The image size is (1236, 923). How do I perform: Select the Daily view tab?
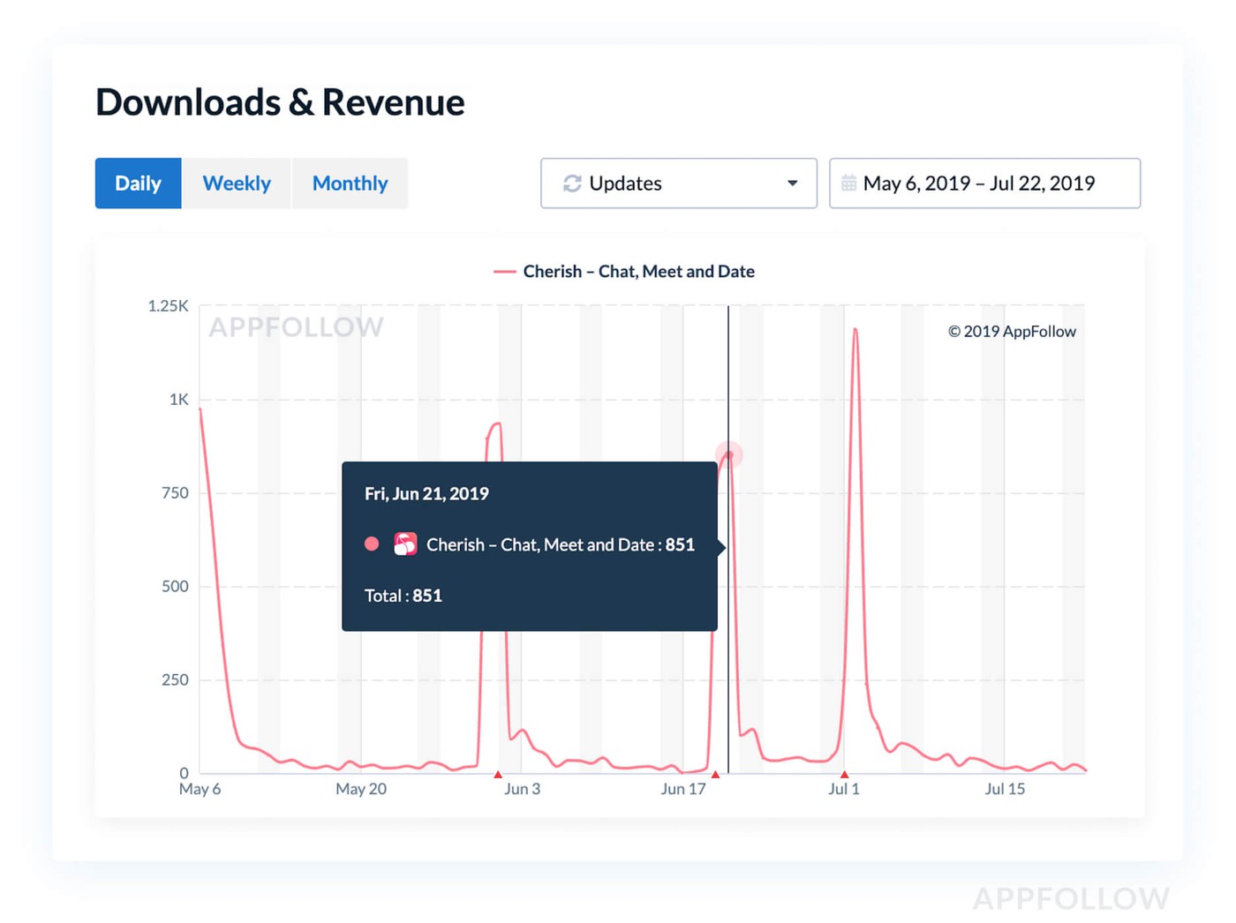coord(139,184)
